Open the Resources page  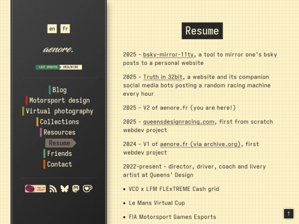coord(58,132)
